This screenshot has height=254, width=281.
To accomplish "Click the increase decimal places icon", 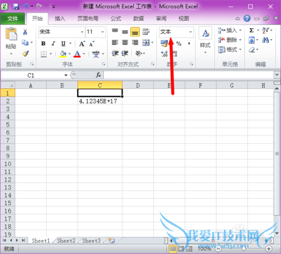I will click(x=165, y=54).
